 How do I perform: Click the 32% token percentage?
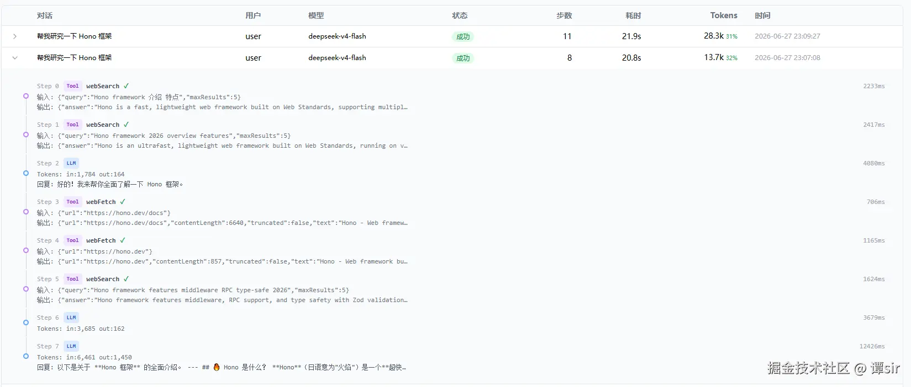[731, 58]
